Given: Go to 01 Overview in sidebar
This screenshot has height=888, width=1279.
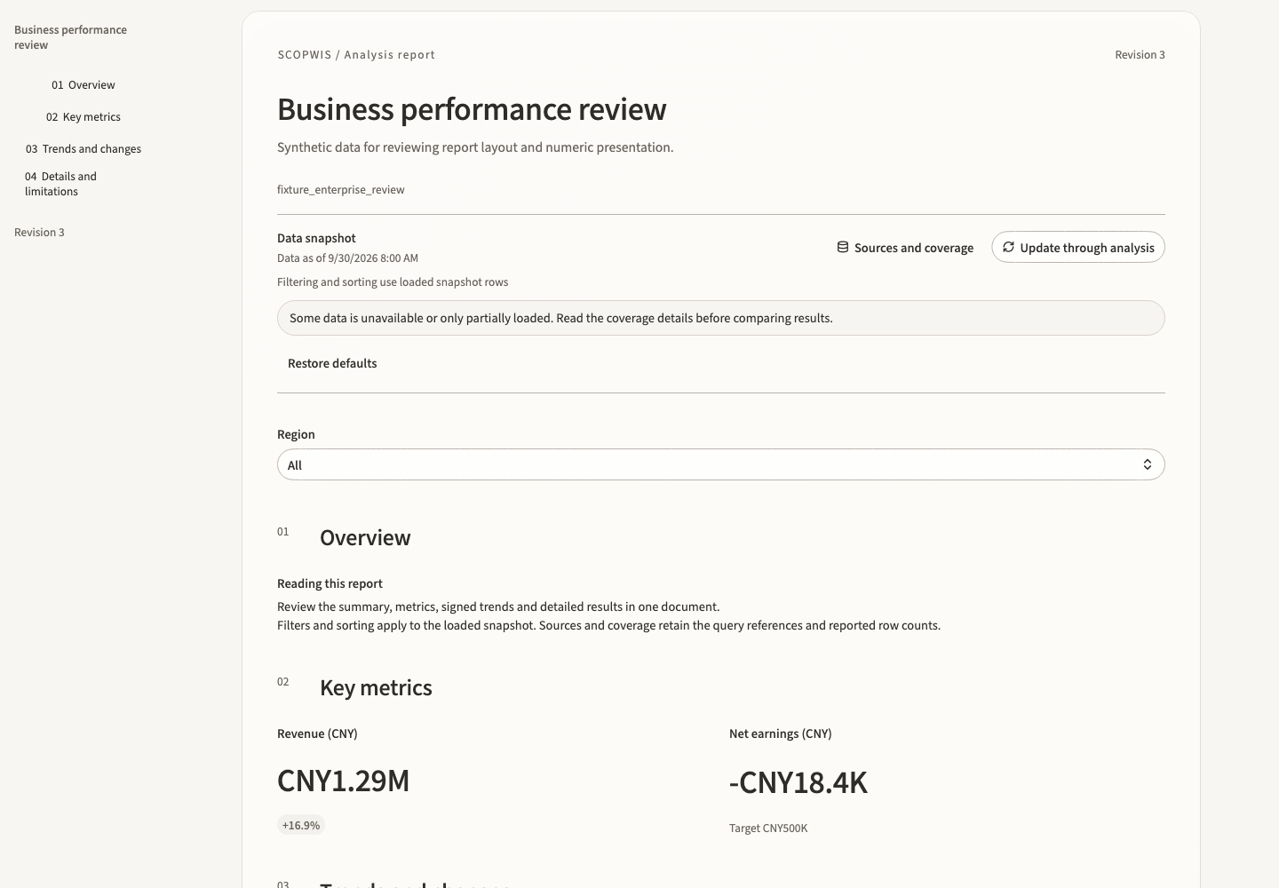Looking at the screenshot, I should 83,85.
